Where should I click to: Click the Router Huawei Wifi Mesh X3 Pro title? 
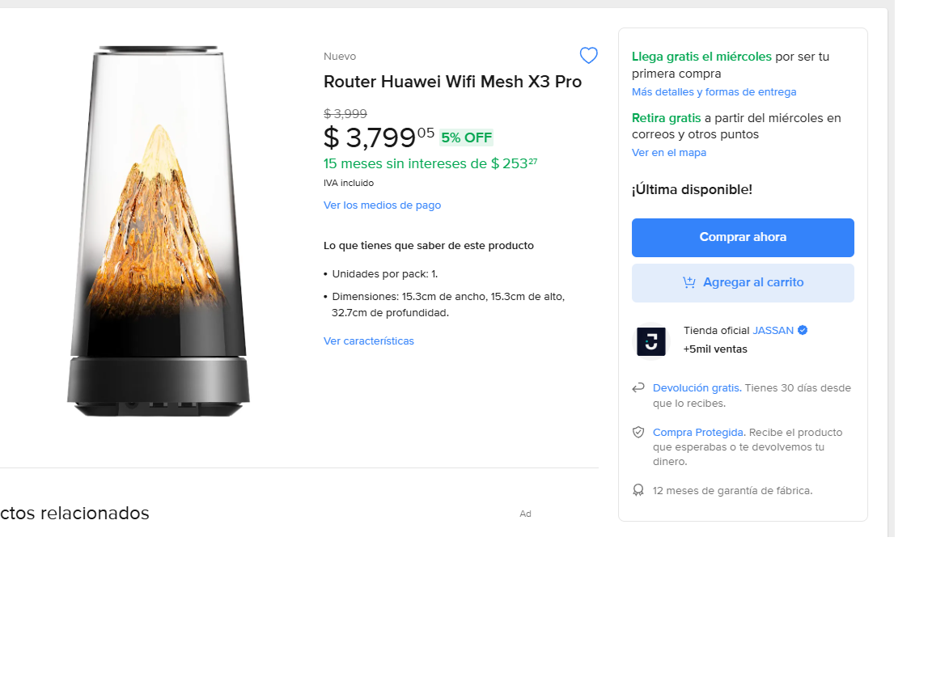click(452, 82)
